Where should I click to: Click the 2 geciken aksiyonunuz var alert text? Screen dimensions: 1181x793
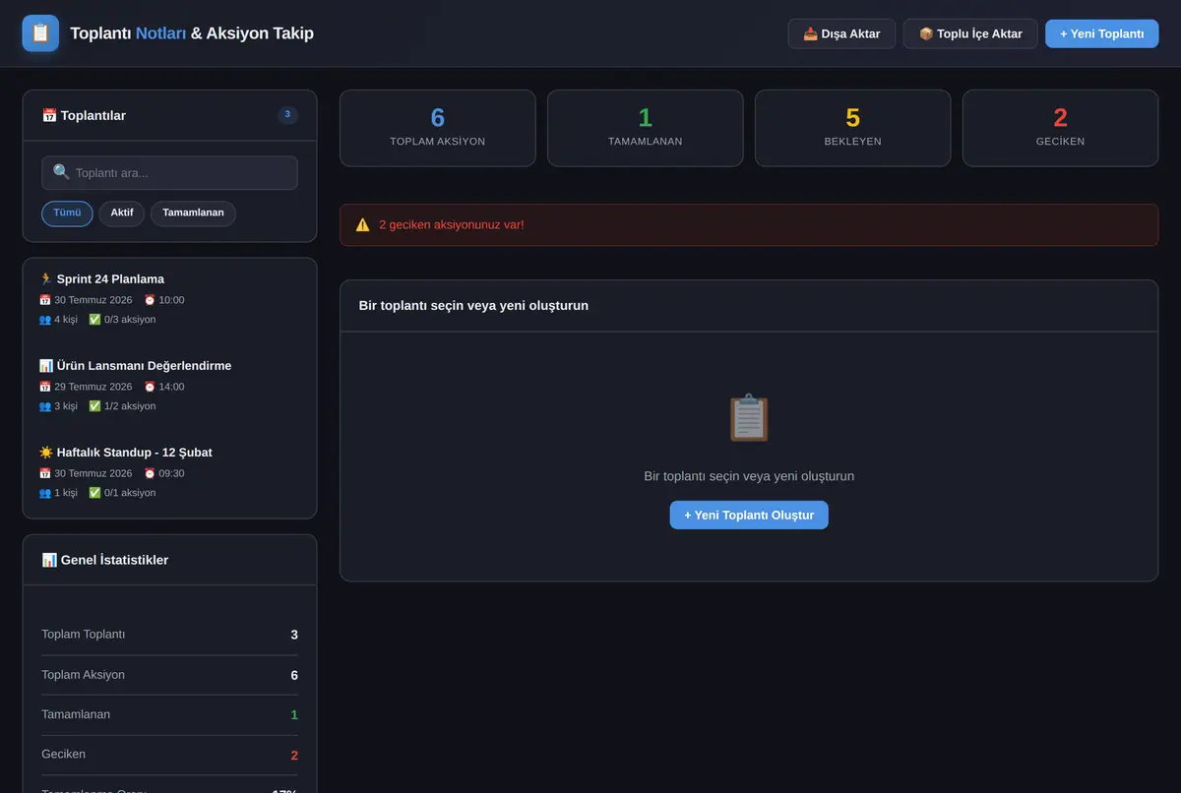(452, 224)
